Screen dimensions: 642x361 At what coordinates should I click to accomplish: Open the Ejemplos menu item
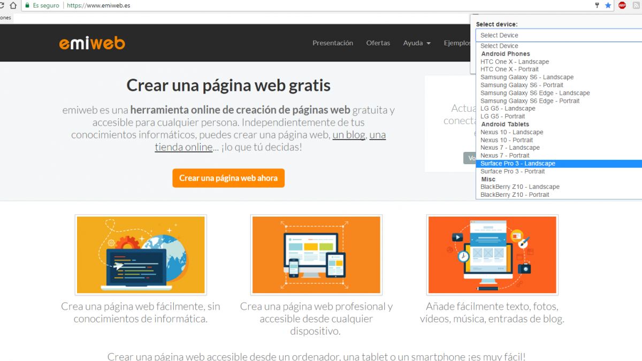click(457, 43)
